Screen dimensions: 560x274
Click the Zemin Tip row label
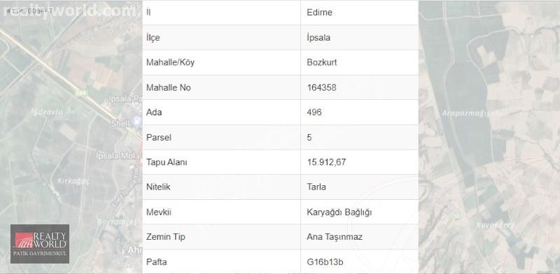(166, 237)
